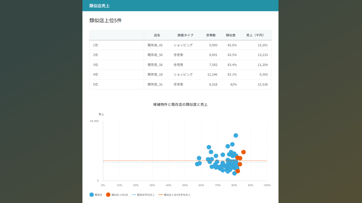Select the 1位 rank cell
The height and width of the screenshot is (203, 362).
[117, 45]
